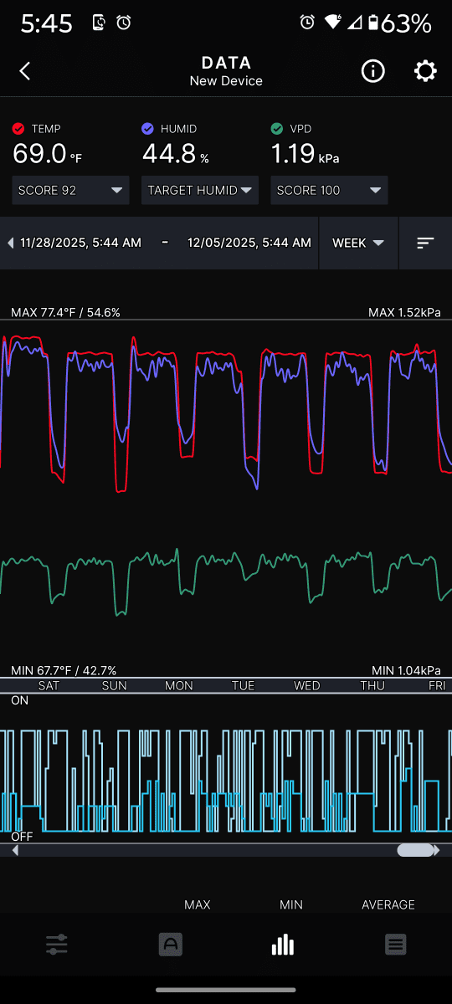Click the 1.19 kPa VPD reading

coord(305,154)
